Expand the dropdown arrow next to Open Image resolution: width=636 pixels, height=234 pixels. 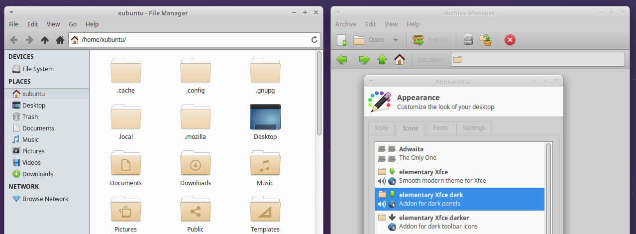(396, 40)
